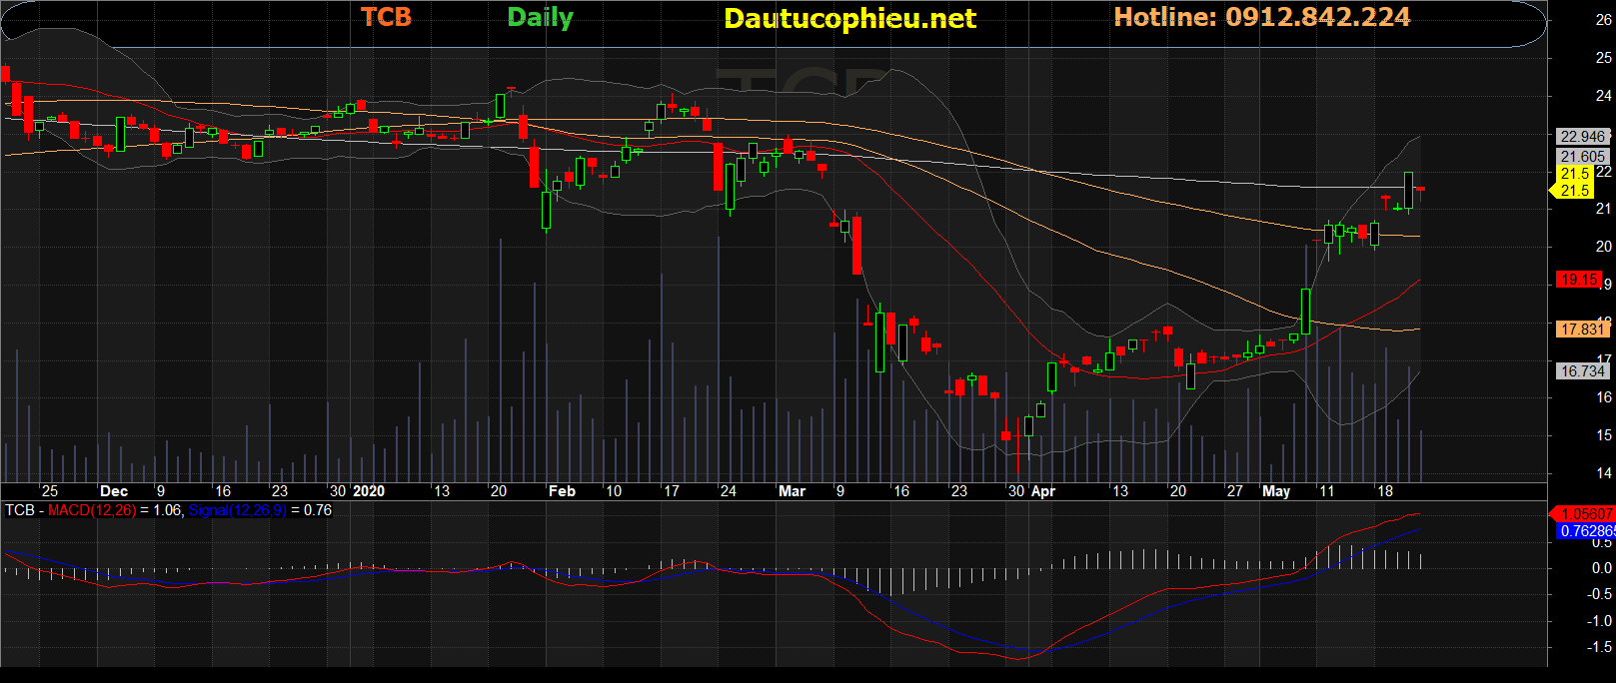Viewport: 1616px width, 683px height.
Task: Click the 21.605 gray price label
Action: pos(1582,157)
